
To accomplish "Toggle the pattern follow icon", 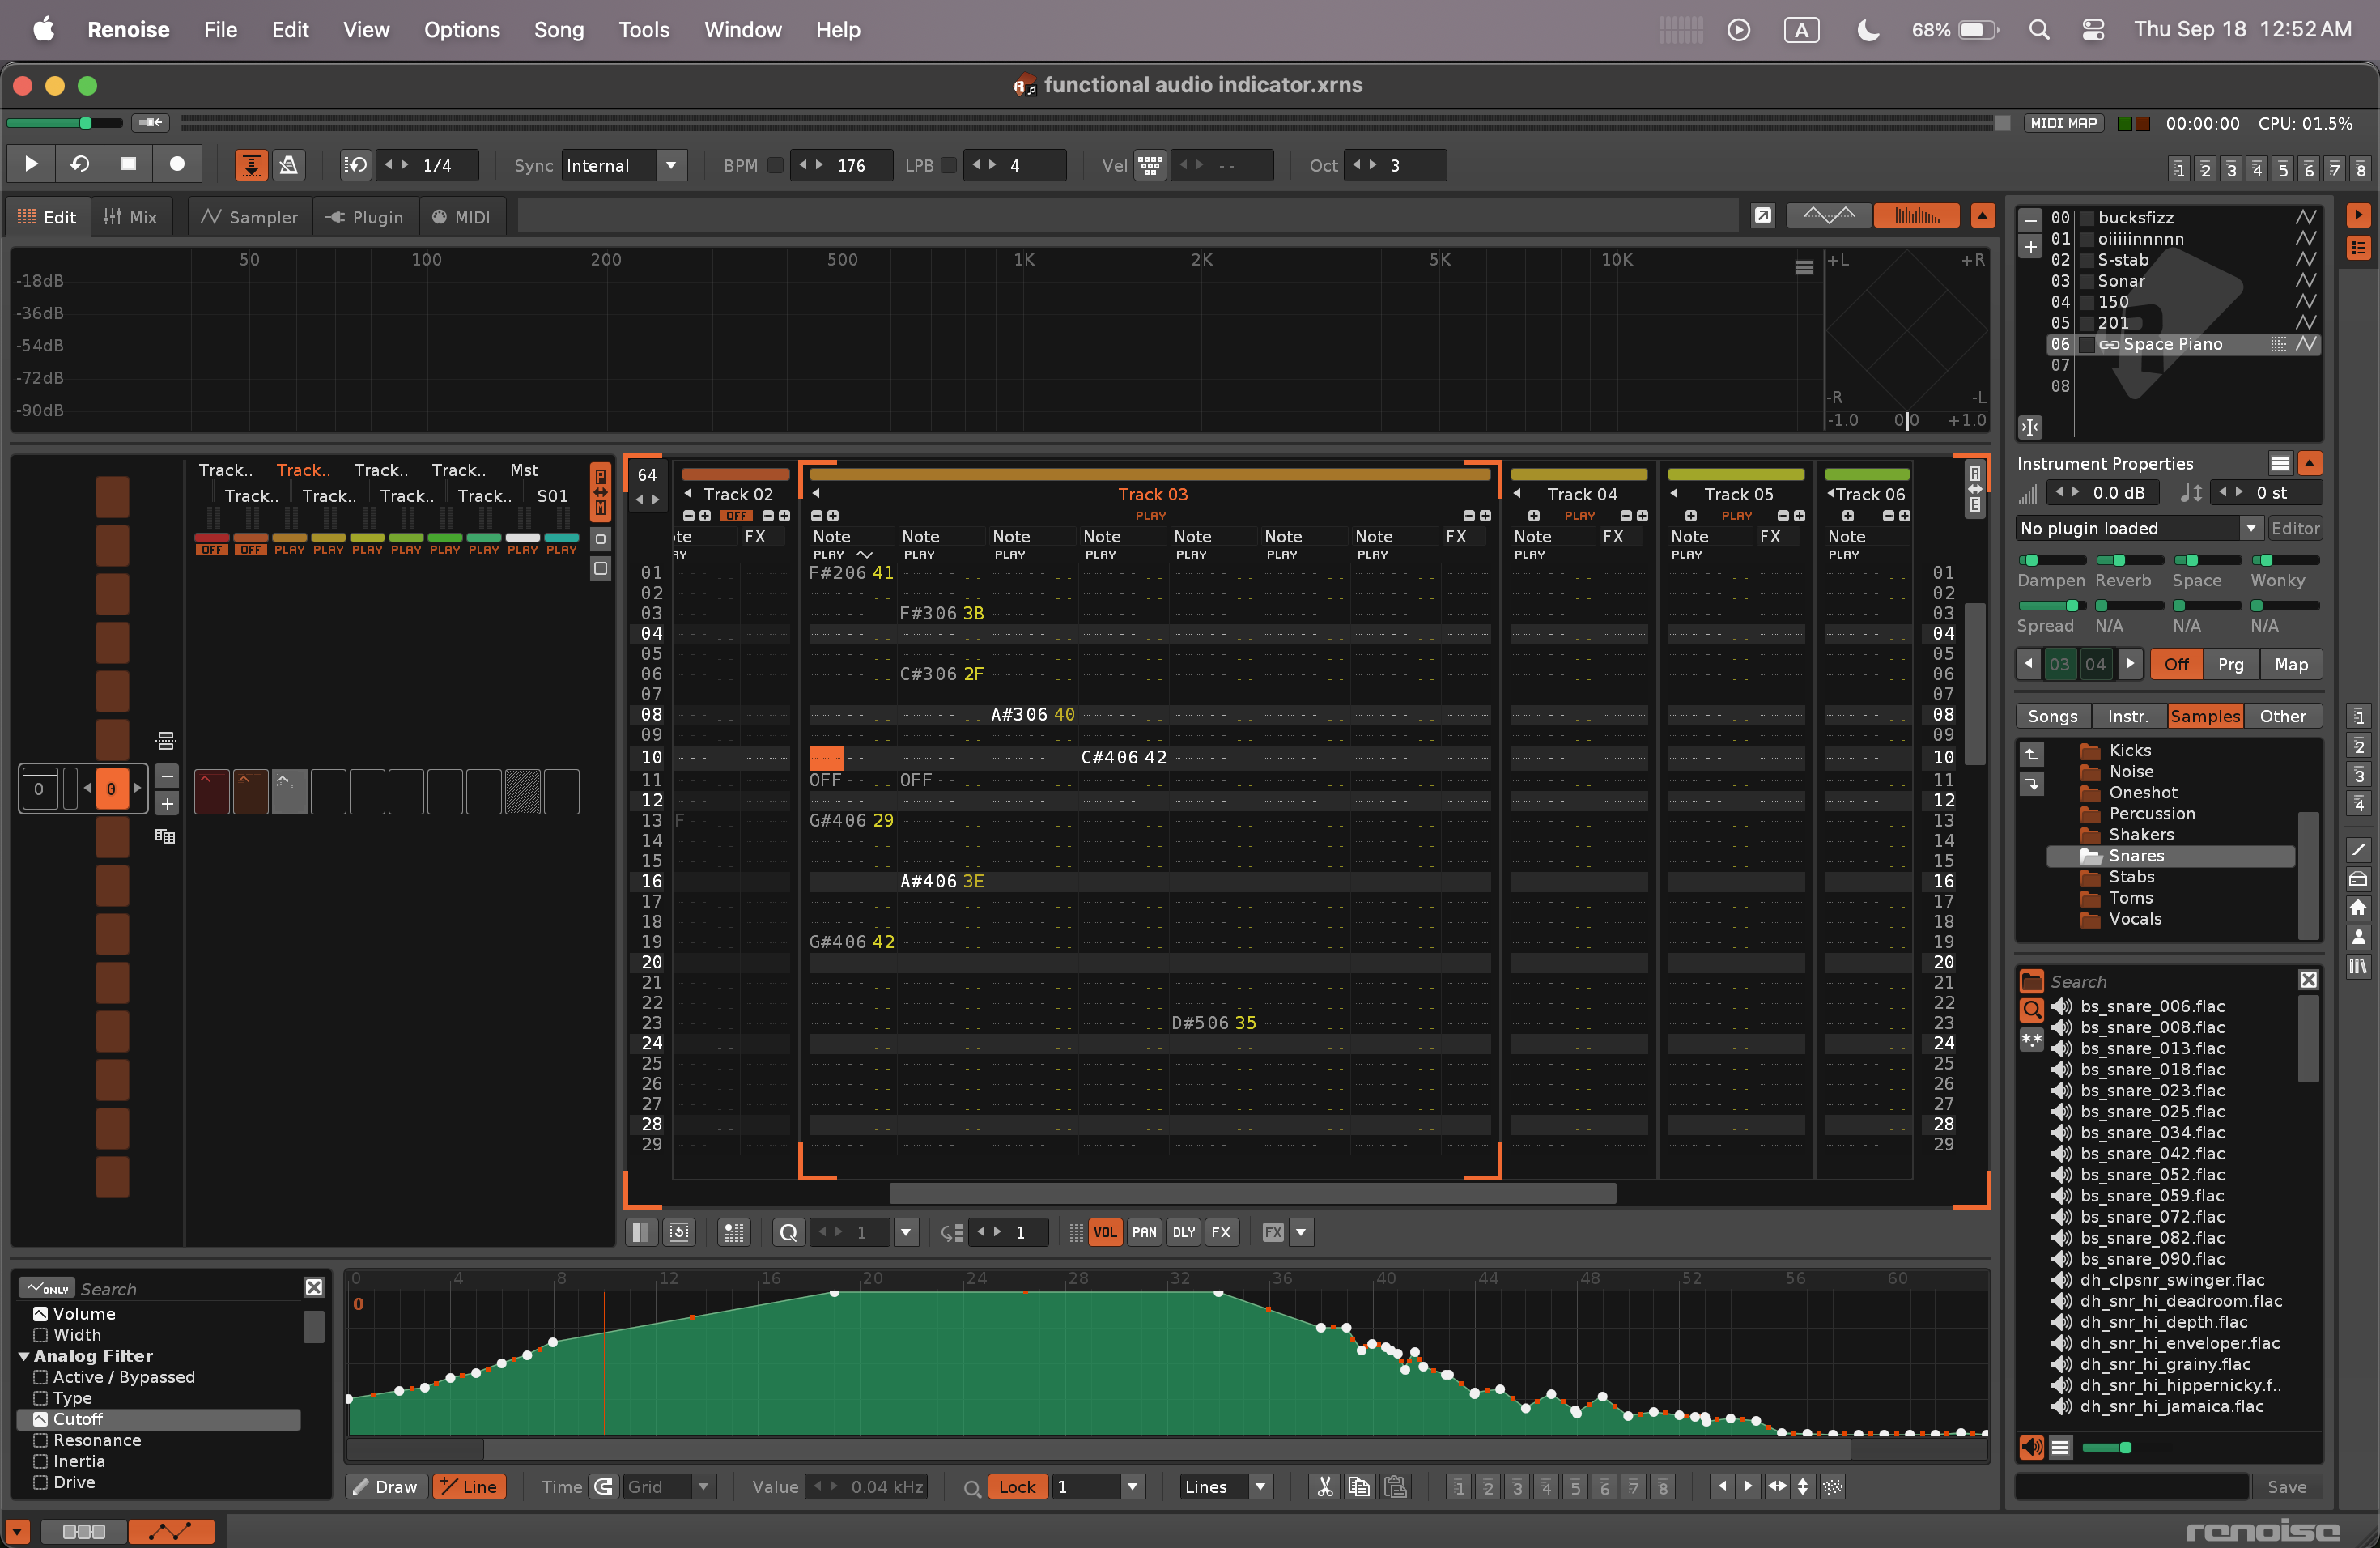I will point(251,165).
